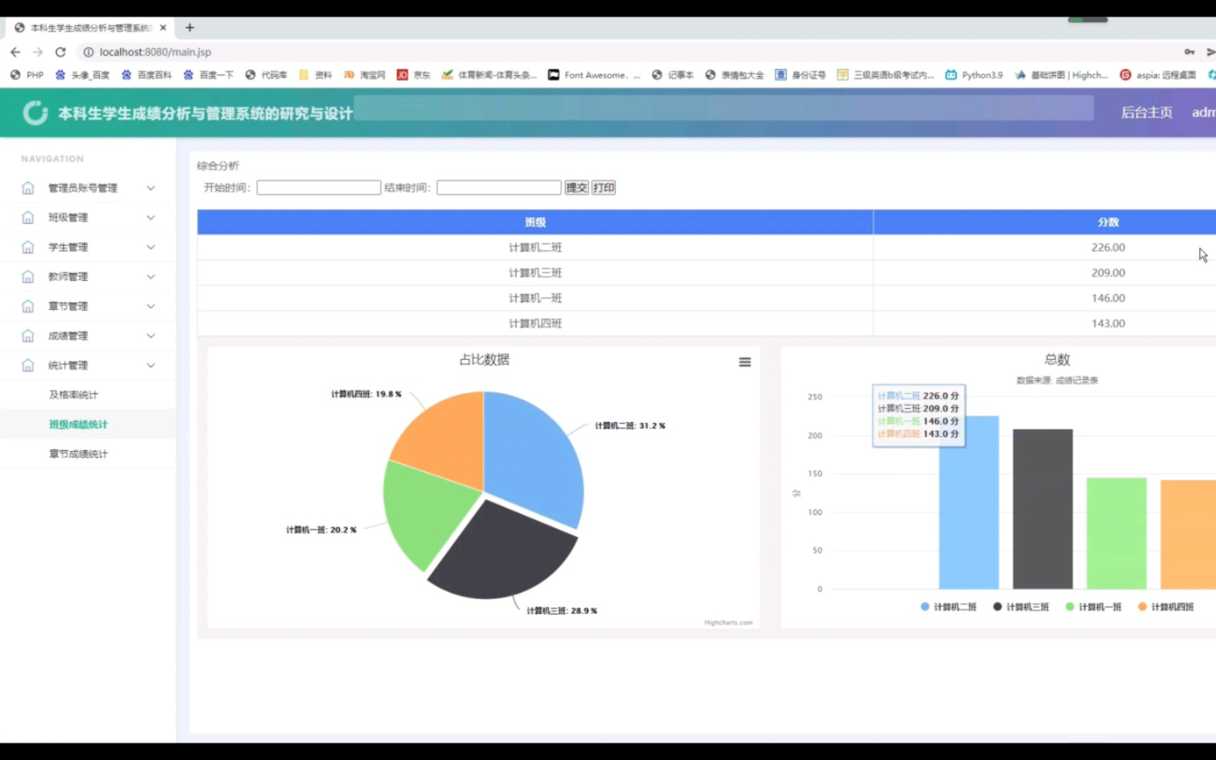Collapse the 统计管理 chevron
The width and height of the screenshot is (1216, 760).
[151, 365]
